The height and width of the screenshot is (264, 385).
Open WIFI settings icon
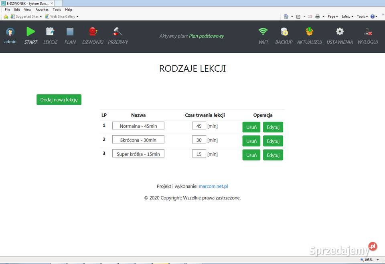(263, 32)
